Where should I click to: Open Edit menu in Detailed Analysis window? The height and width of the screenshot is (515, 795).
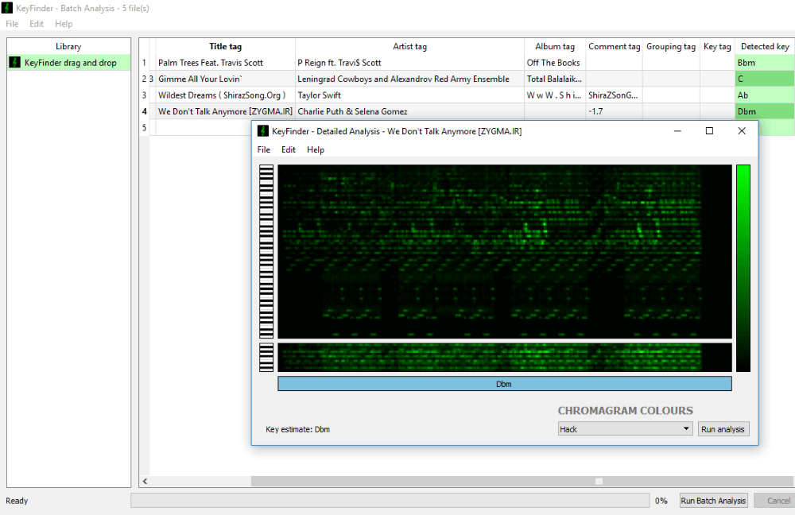(289, 149)
